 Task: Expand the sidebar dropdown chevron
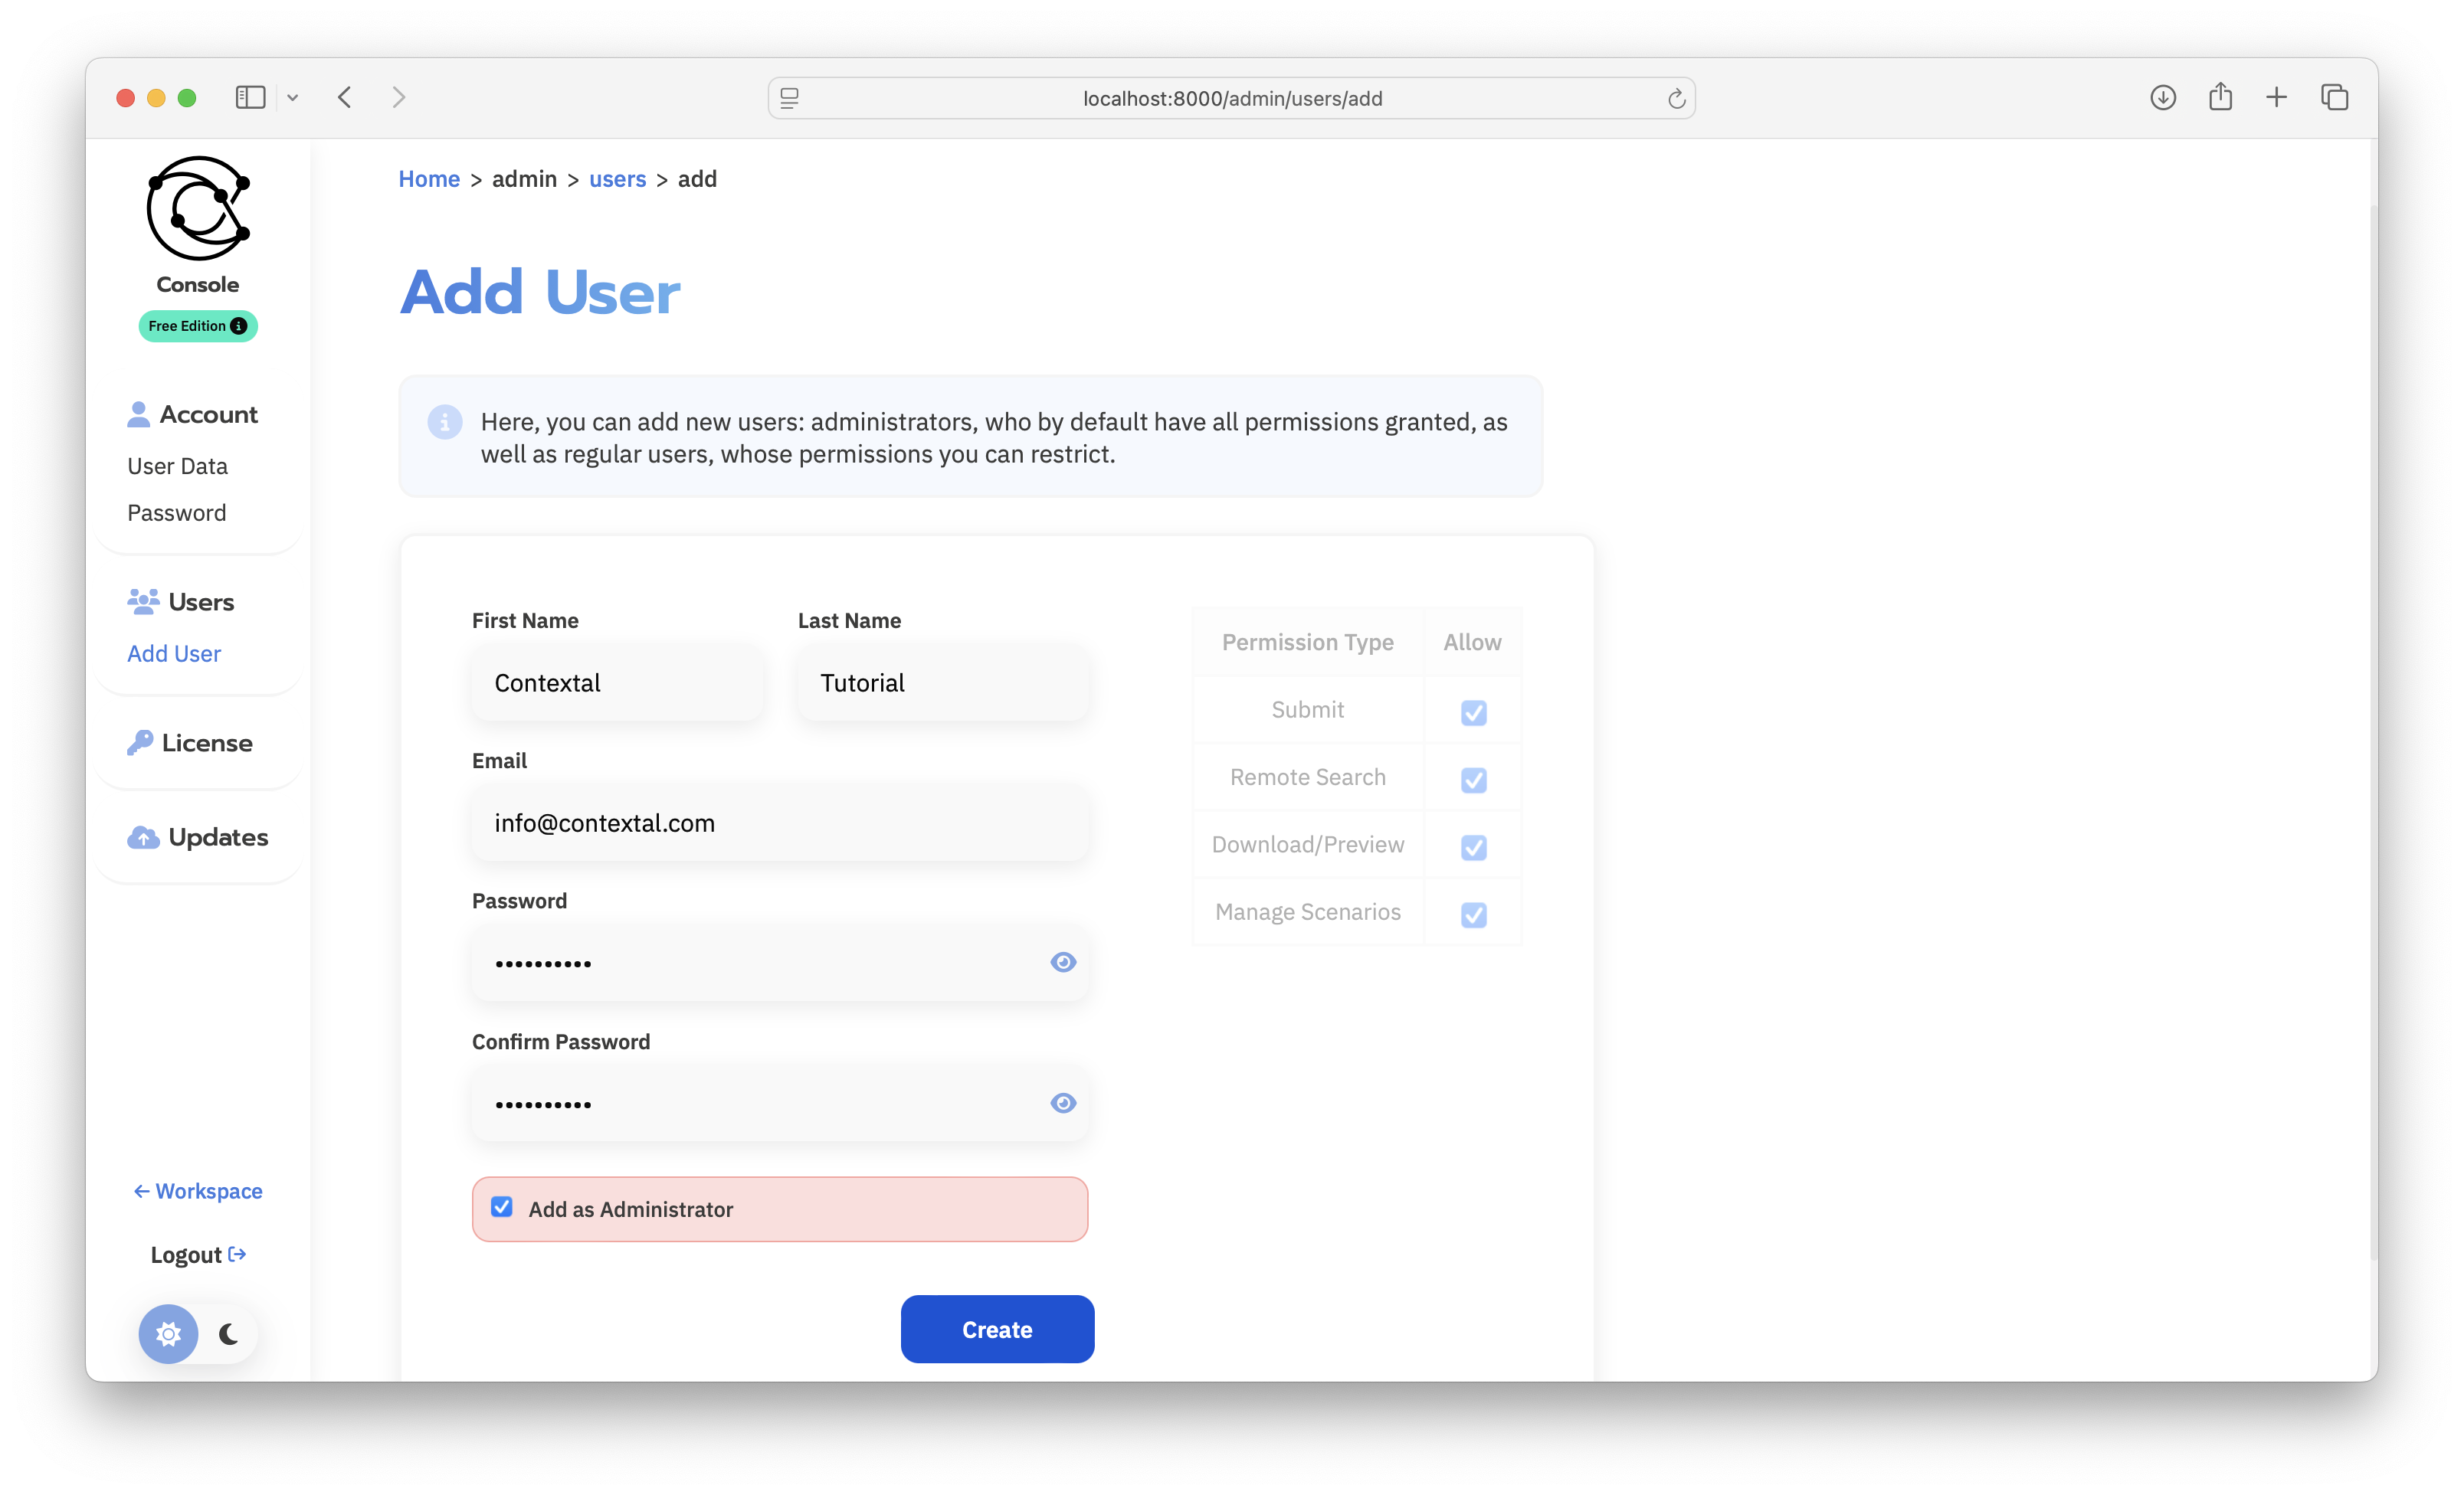point(292,98)
